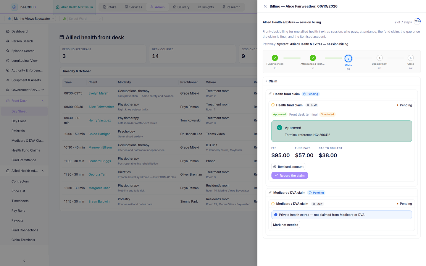Open the Insights tab
Image resolution: width=426 pixels, height=266 pixels.
click(206, 7)
